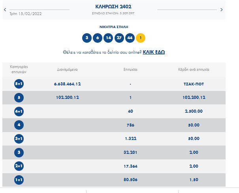239x193 pixels.
Task: Click winning number ball 44
Action: pyautogui.click(x=130, y=38)
